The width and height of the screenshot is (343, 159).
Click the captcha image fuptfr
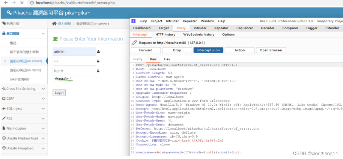(x=63, y=79)
